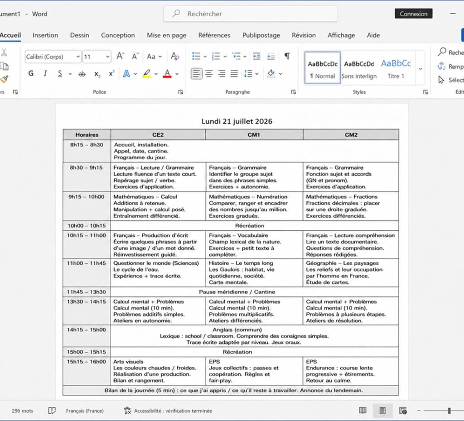Open Conception tab
Viewport: 464px width, 421px height.
118,35
